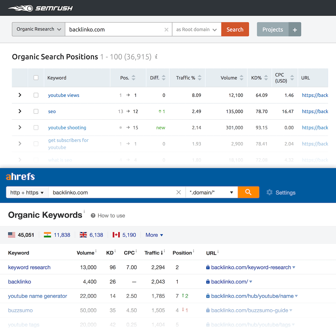Screen dimensions: 336x336
Task: Sort by SEMrush Volume column arrows
Action: (242, 78)
